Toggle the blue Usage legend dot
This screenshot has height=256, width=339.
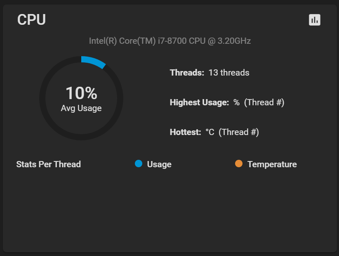(x=139, y=164)
